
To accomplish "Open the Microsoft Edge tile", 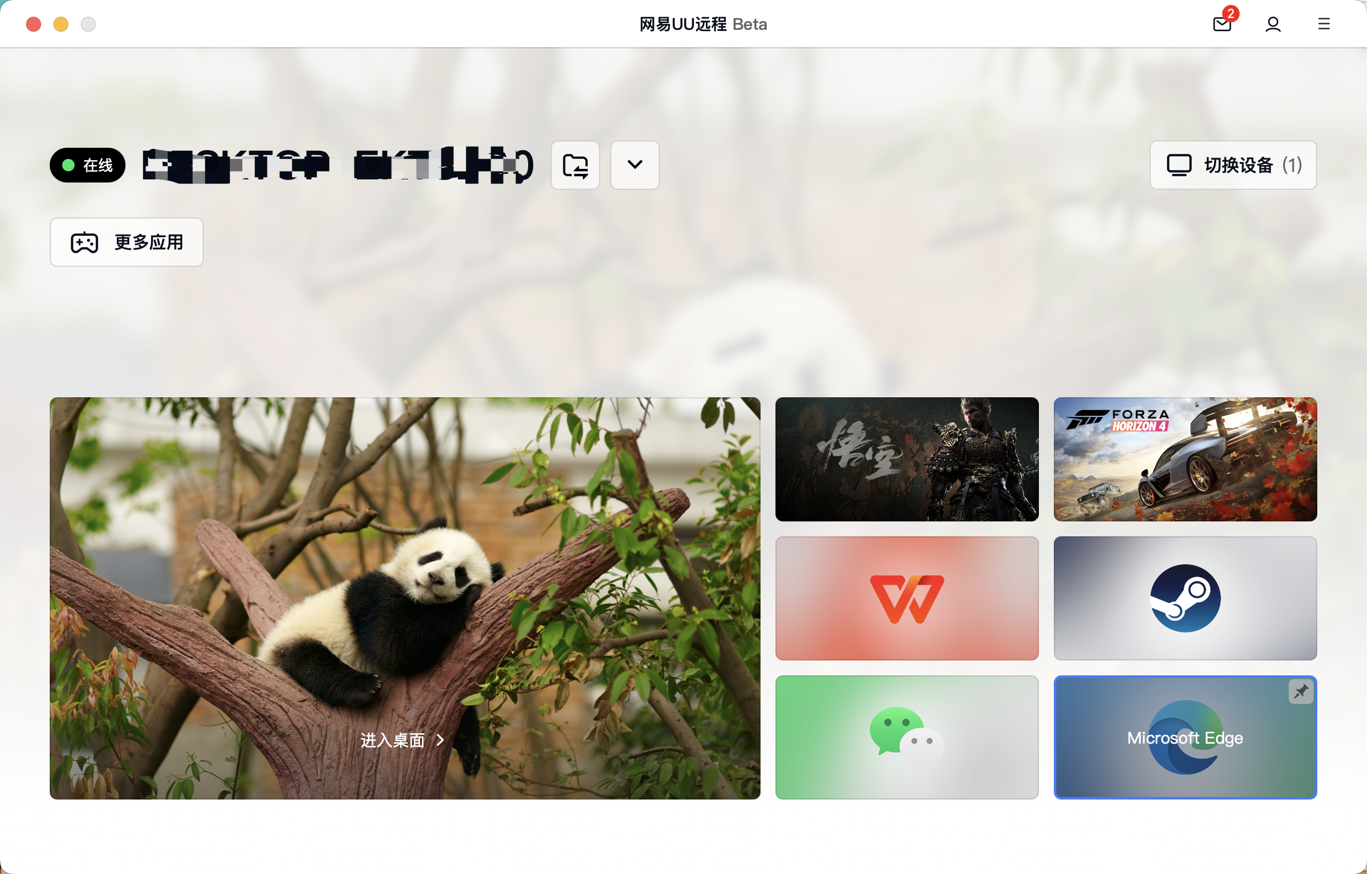I will pyautogui.click(x=1186, y=737).
